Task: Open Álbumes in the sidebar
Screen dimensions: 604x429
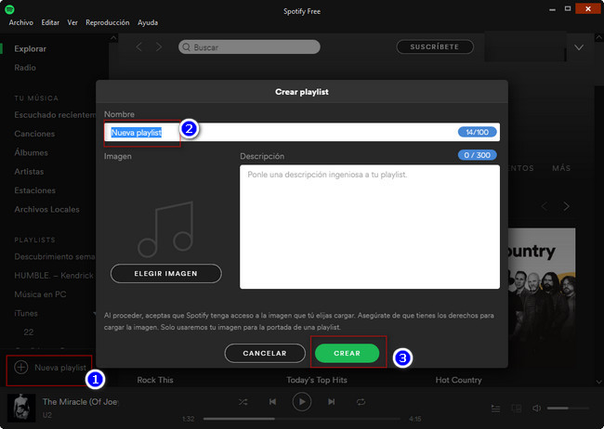Action: 32,153
